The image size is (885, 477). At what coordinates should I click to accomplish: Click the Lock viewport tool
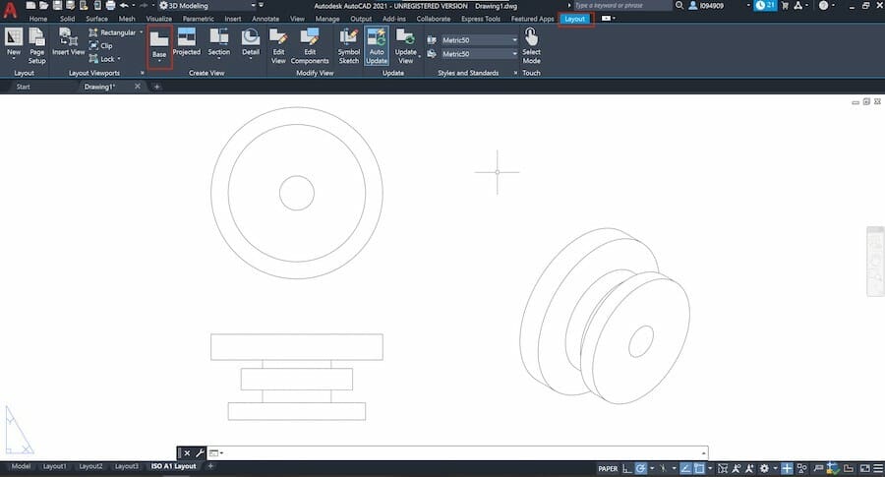(102, 59)
